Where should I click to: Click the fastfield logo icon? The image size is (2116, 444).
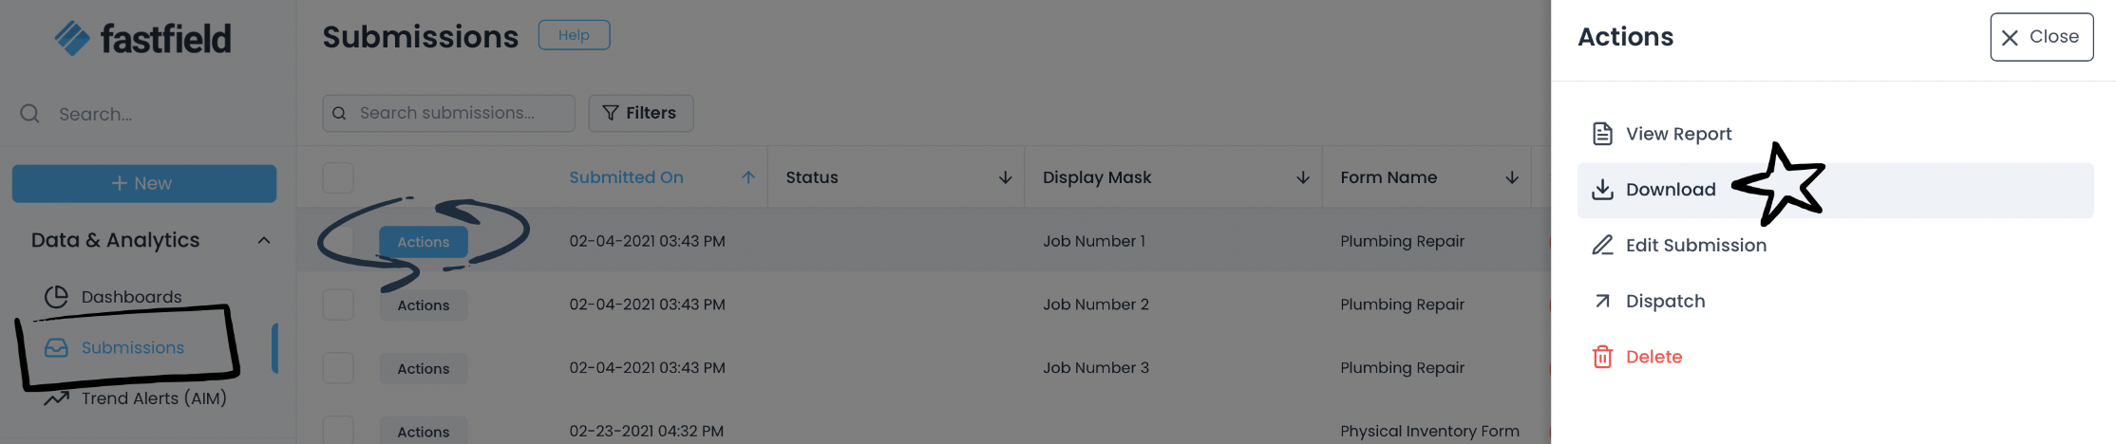[72, 39]
